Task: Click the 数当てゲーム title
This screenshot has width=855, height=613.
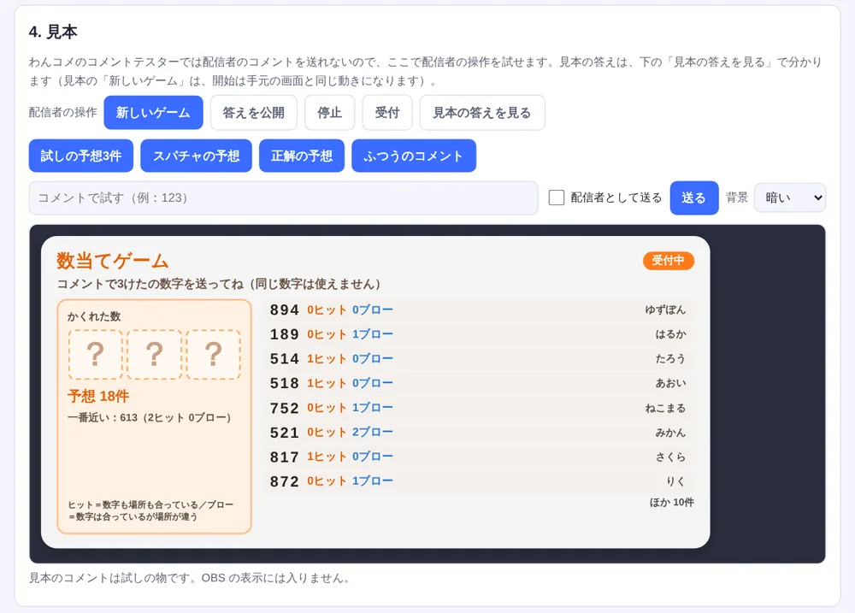Action: pyautogui.click(x=113, y=261)
